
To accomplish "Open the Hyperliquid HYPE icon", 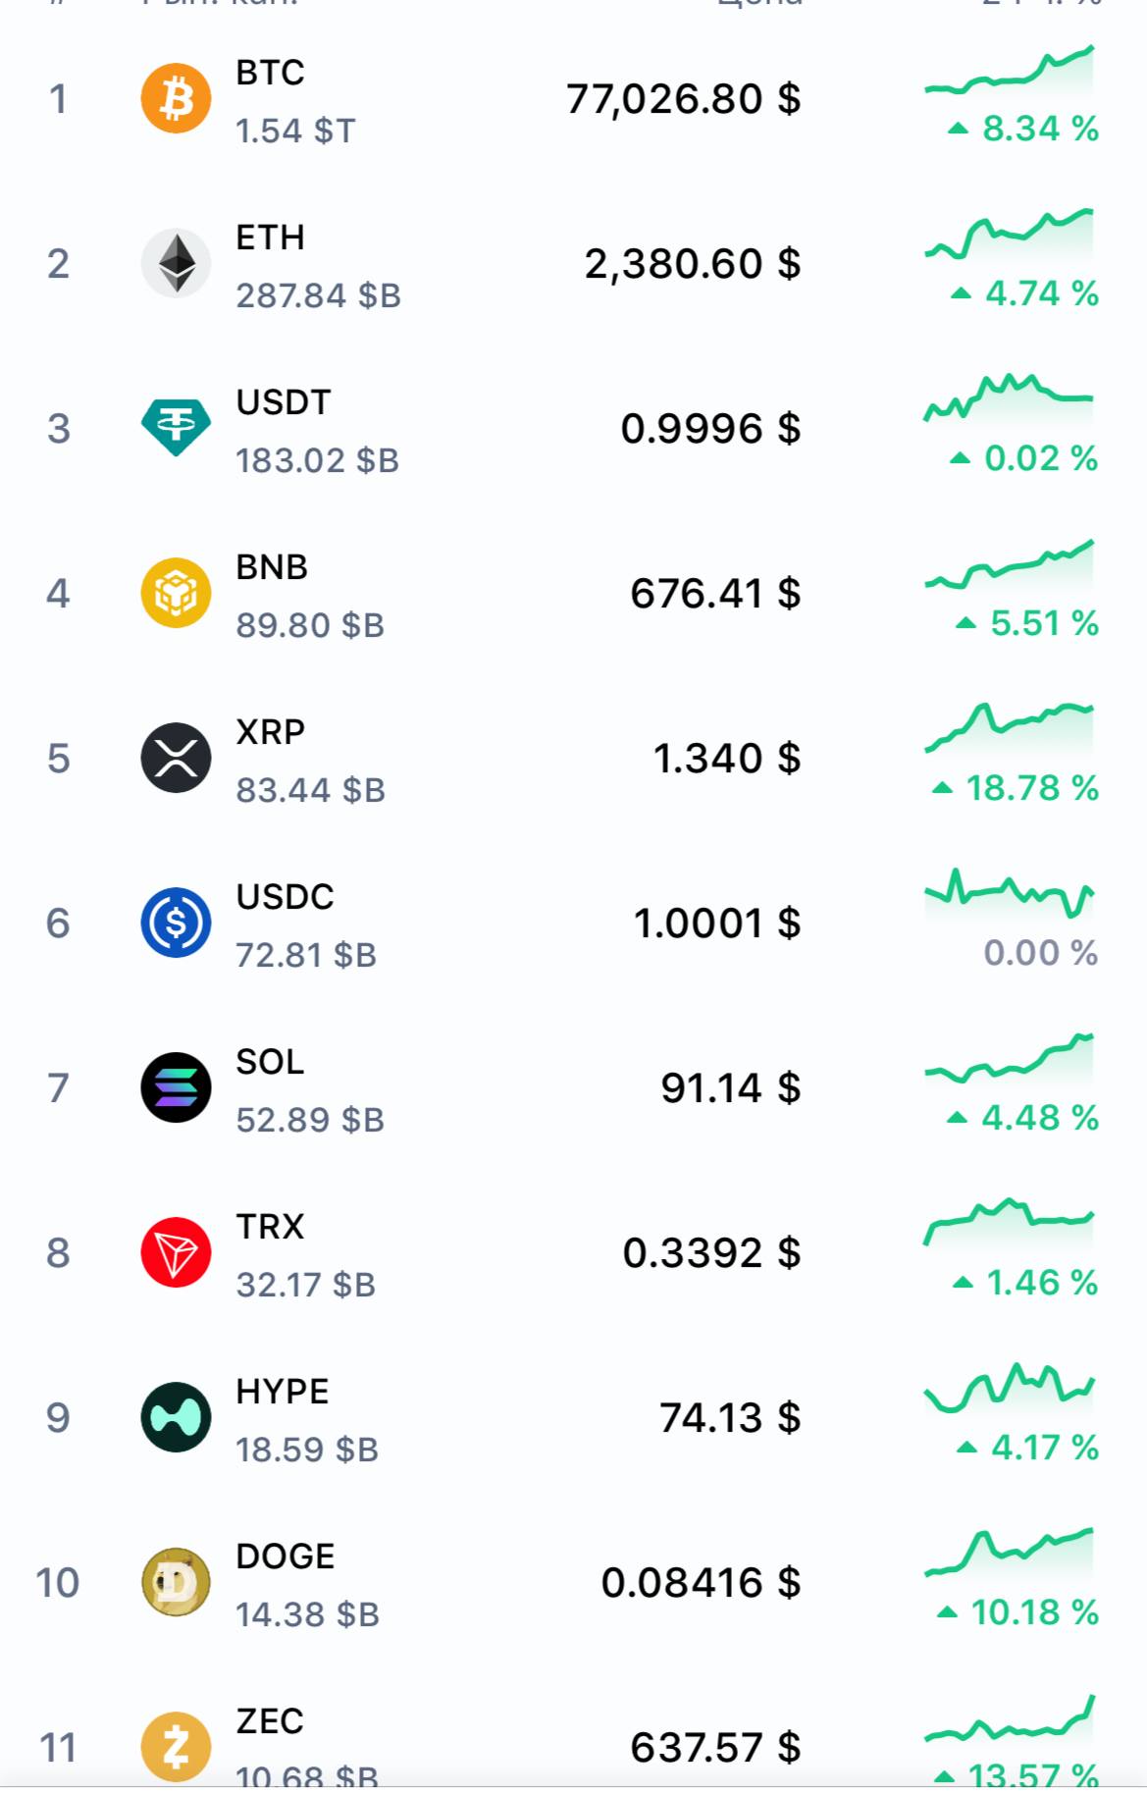I will pos(176,1417).
